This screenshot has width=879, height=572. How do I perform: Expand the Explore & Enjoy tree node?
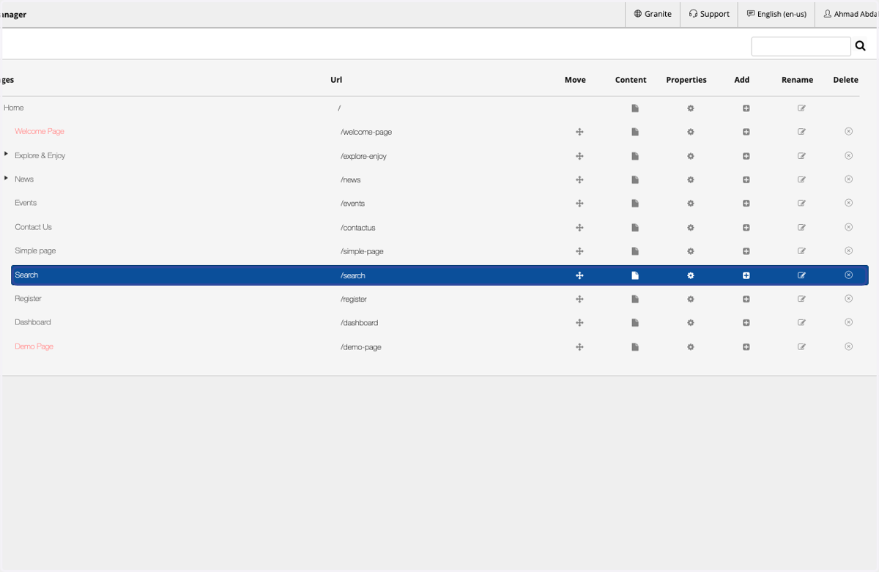tap(6, 154)
